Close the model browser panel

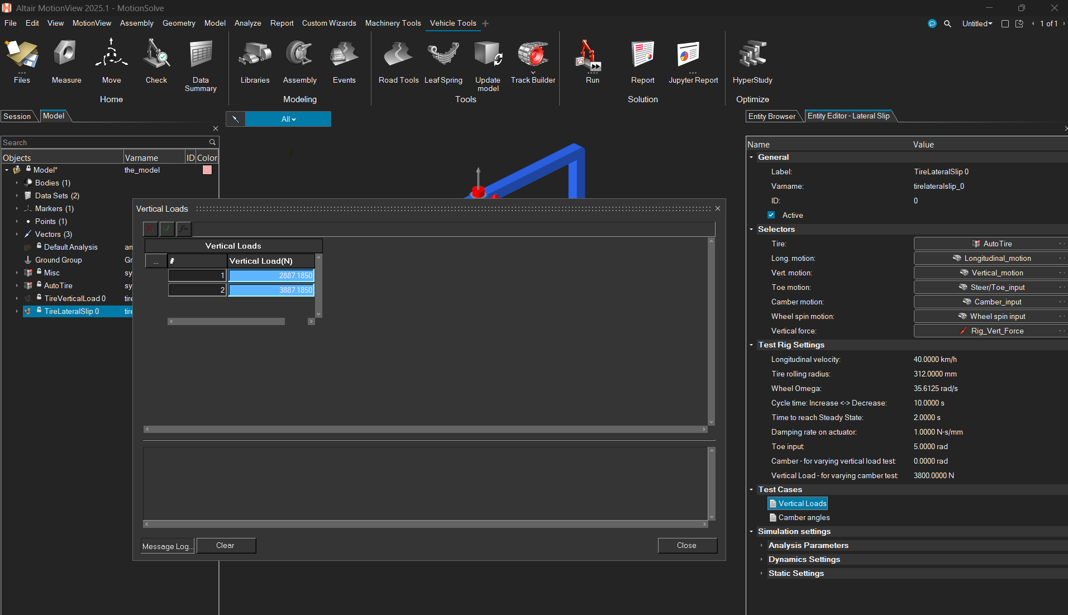click(x=216, y=128)
